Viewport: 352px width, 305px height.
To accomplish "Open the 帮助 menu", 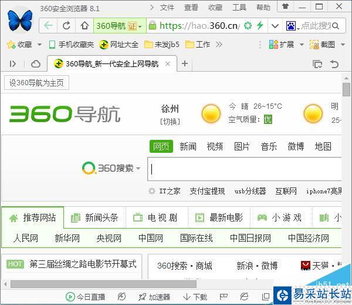I will click(x=263, y=8).
